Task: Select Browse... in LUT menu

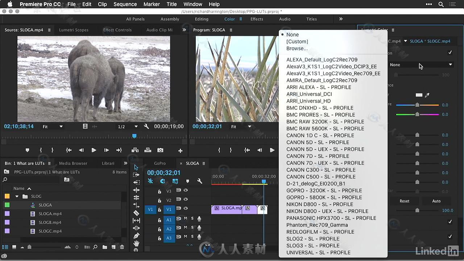Action: tap(297, 48)
